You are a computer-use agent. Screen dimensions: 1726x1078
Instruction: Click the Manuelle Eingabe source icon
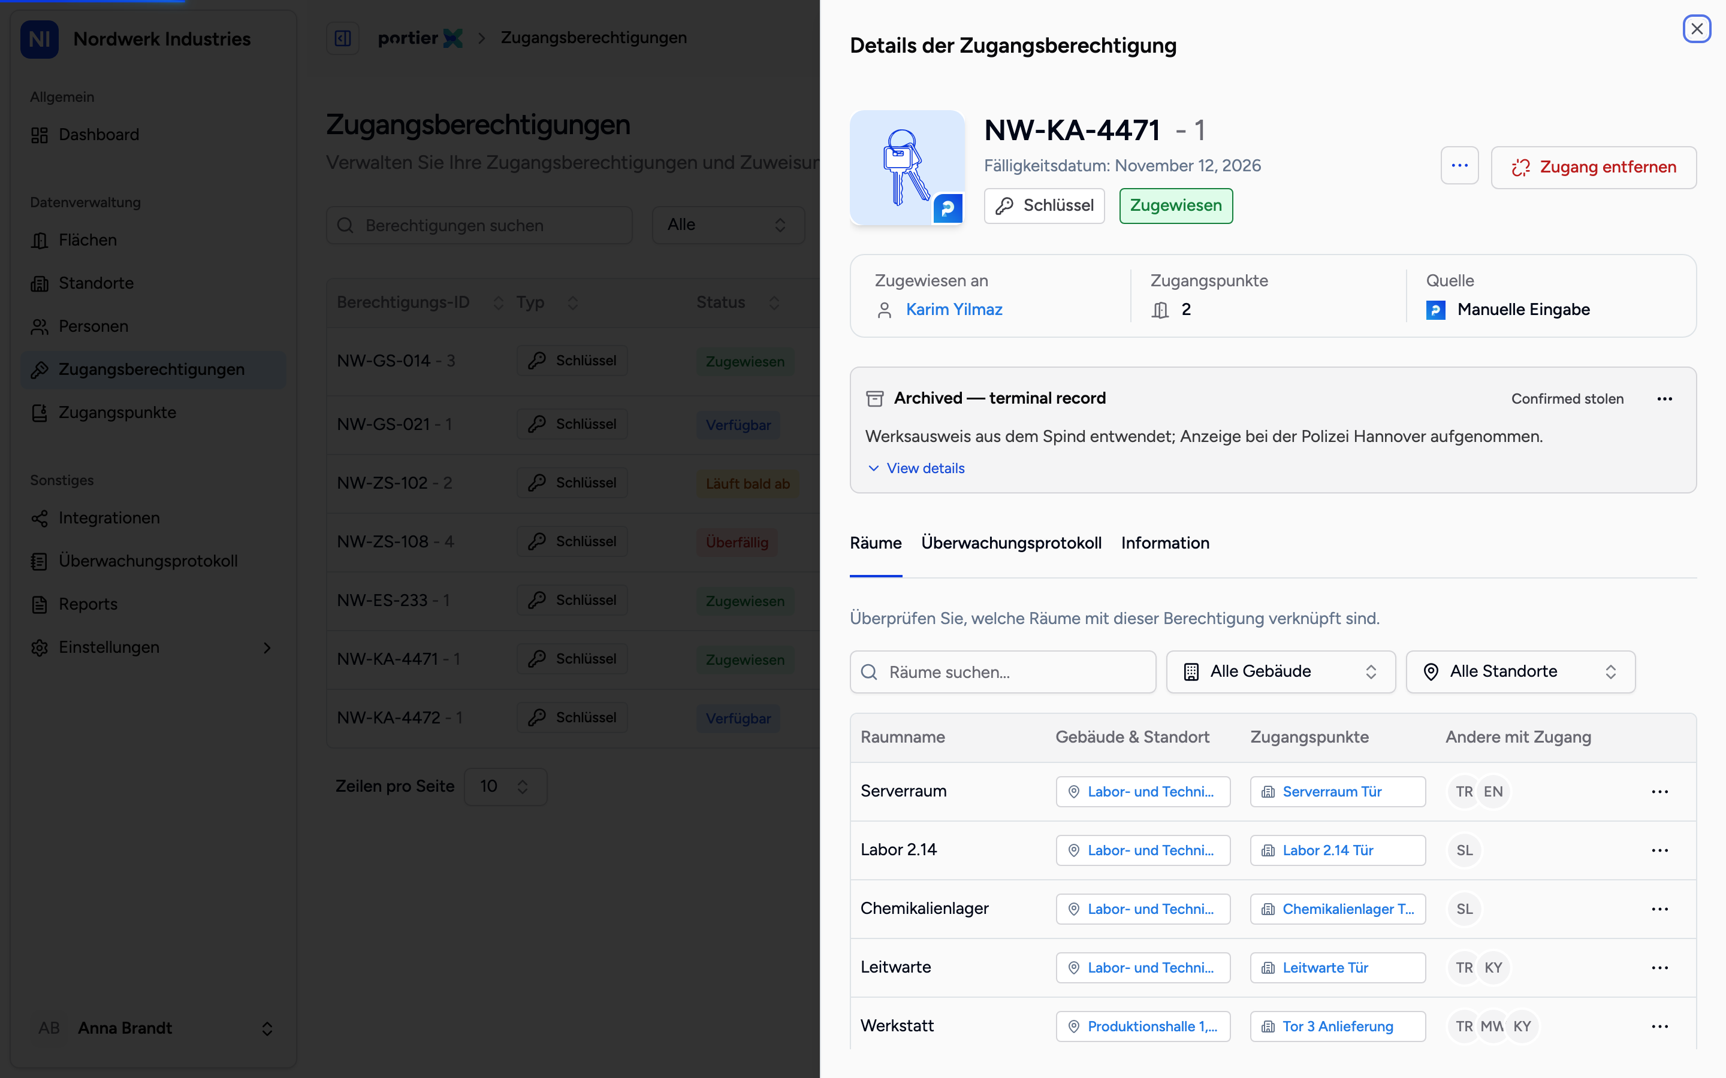(1436, 310)
